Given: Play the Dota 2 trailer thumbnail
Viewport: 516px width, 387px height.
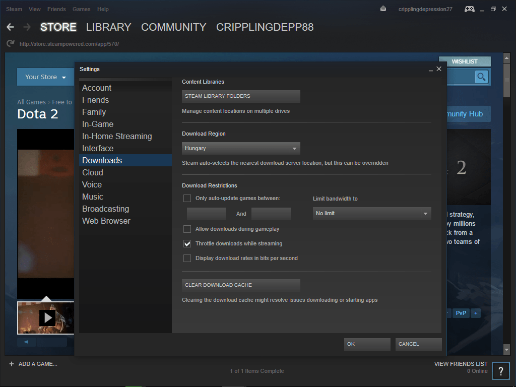Looking at the screenshot, I should 46,318.
